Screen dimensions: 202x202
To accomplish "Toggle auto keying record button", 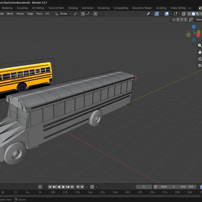I will pyautogui.click(x=40, y=187).
